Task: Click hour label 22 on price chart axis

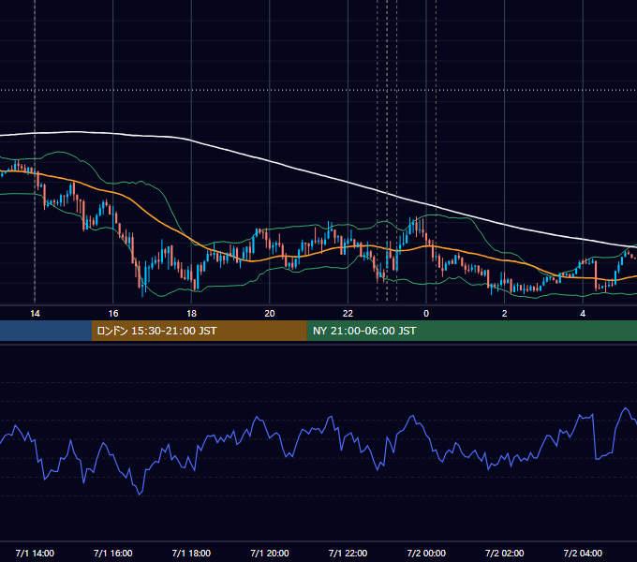Action: (348, 314)
